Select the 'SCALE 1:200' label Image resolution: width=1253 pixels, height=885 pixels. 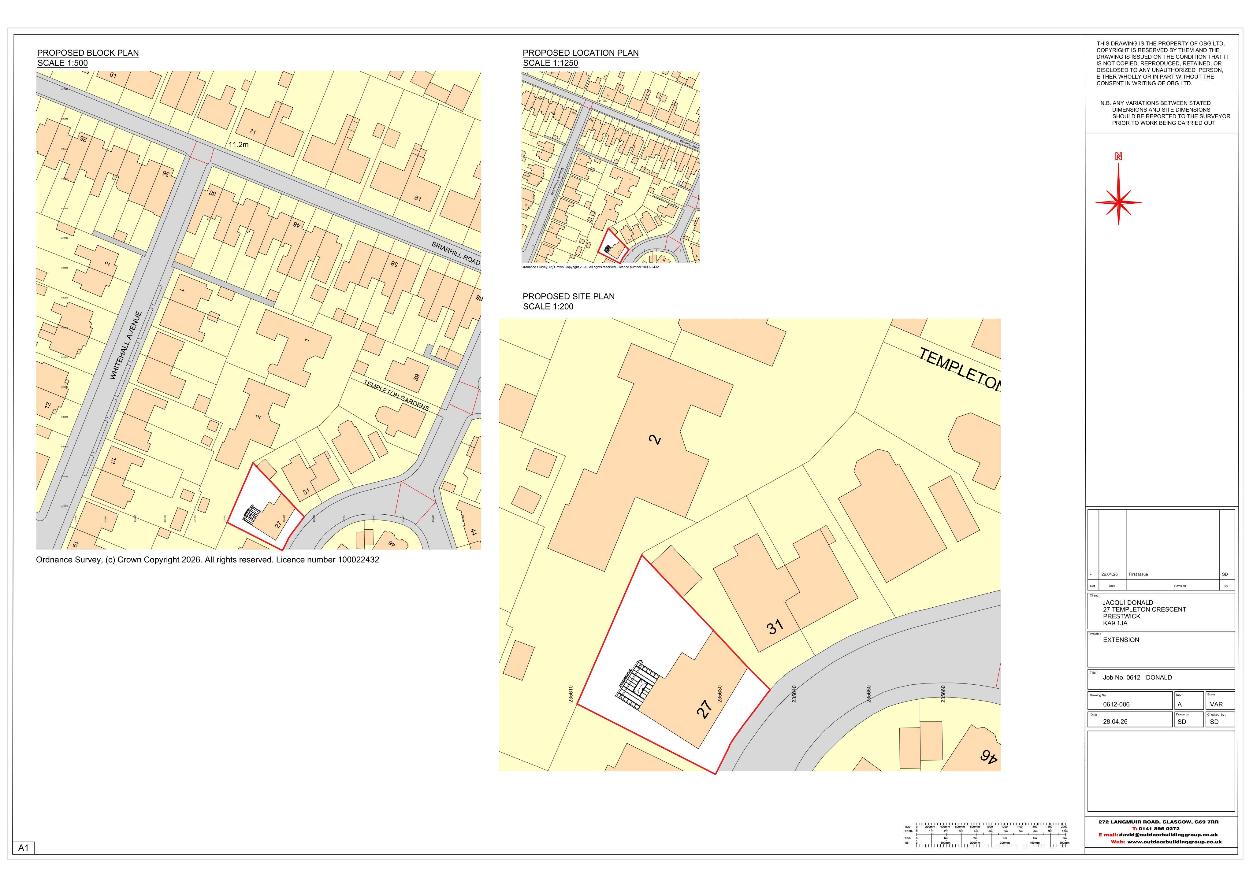click(548, 307)
